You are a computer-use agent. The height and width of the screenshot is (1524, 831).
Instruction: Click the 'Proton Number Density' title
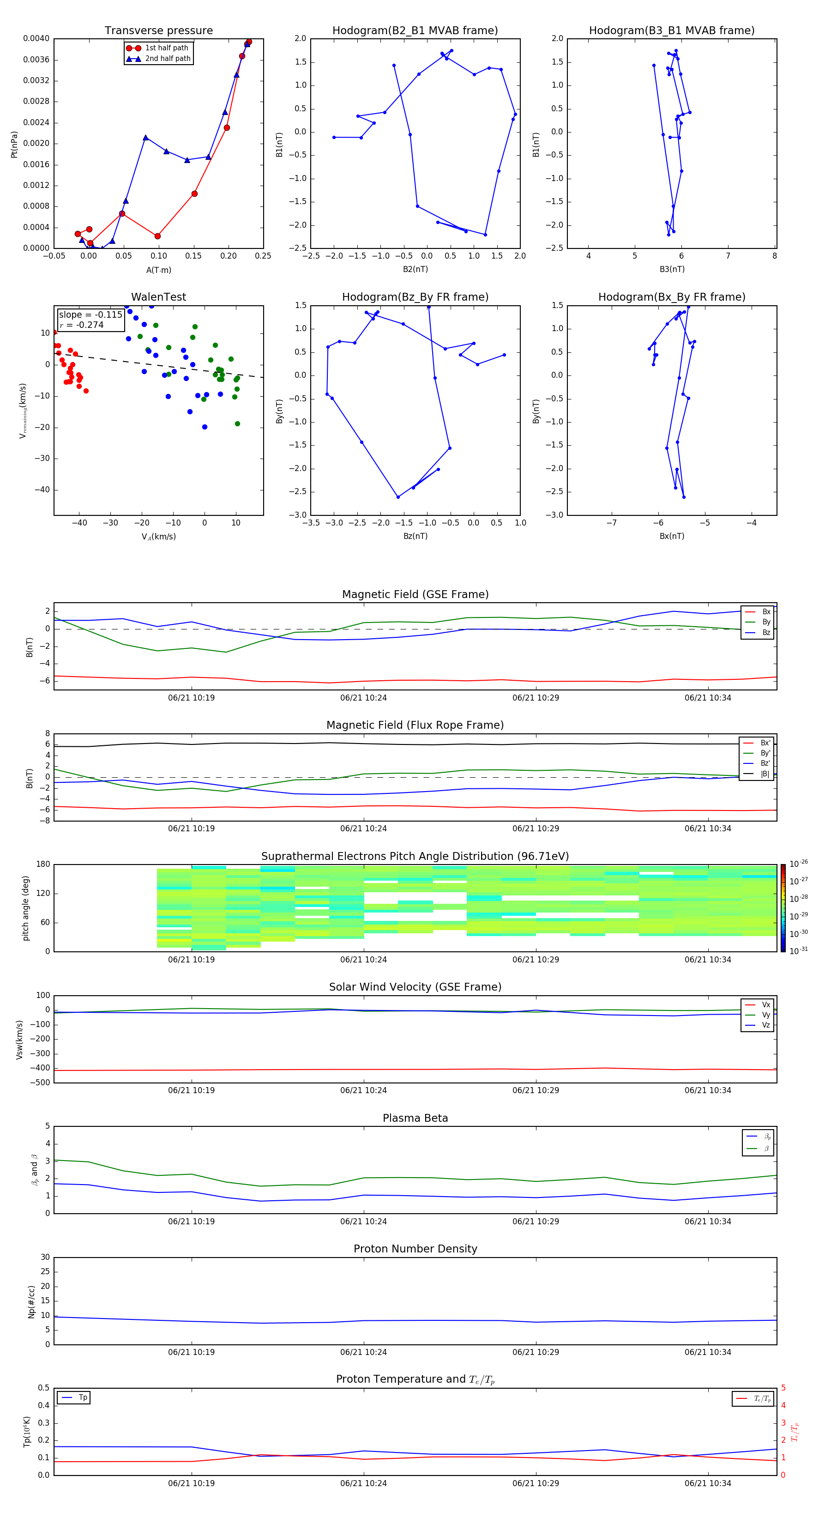coord(415,1249)
